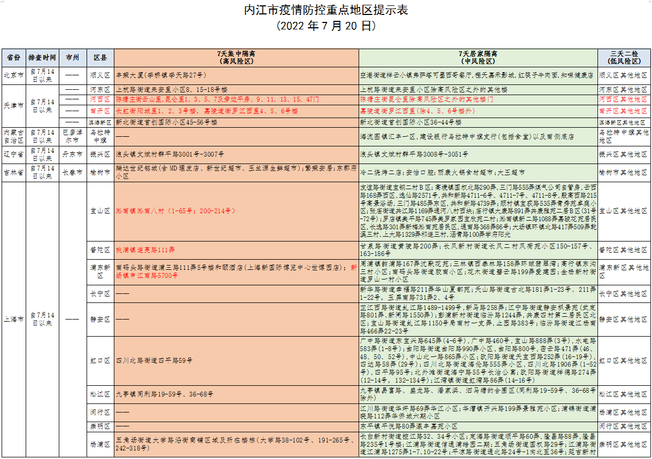This screenshot has height=459, width=652.
Task: Click the 7天集中隔离 (高风险区) header
Action: click(x=236, y=57)
